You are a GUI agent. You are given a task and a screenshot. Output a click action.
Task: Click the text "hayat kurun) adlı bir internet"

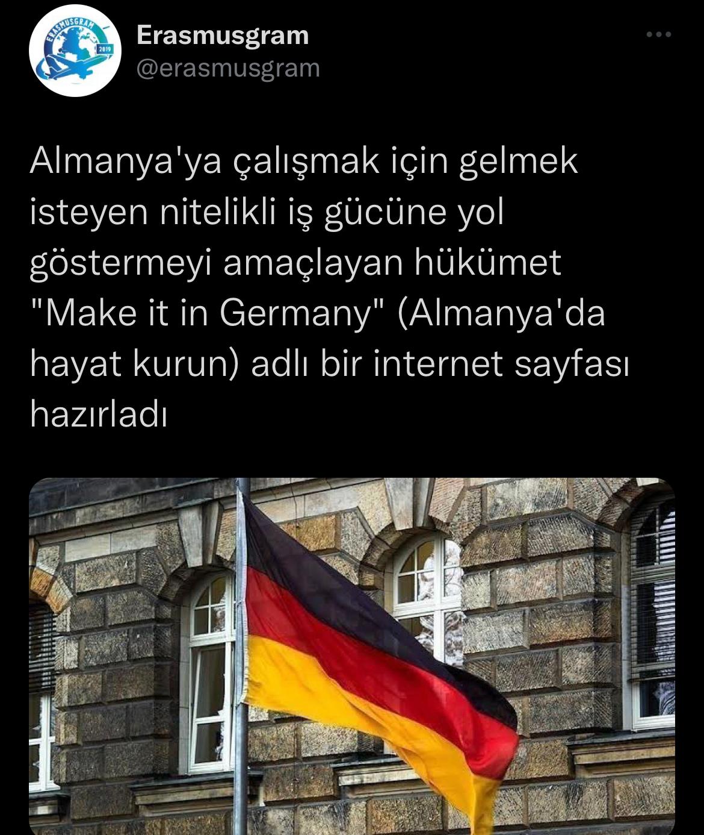pos(266,364)
